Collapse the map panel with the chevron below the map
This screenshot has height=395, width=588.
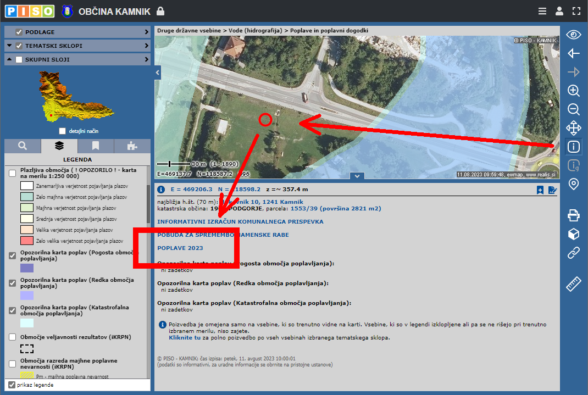click(357, 176)
